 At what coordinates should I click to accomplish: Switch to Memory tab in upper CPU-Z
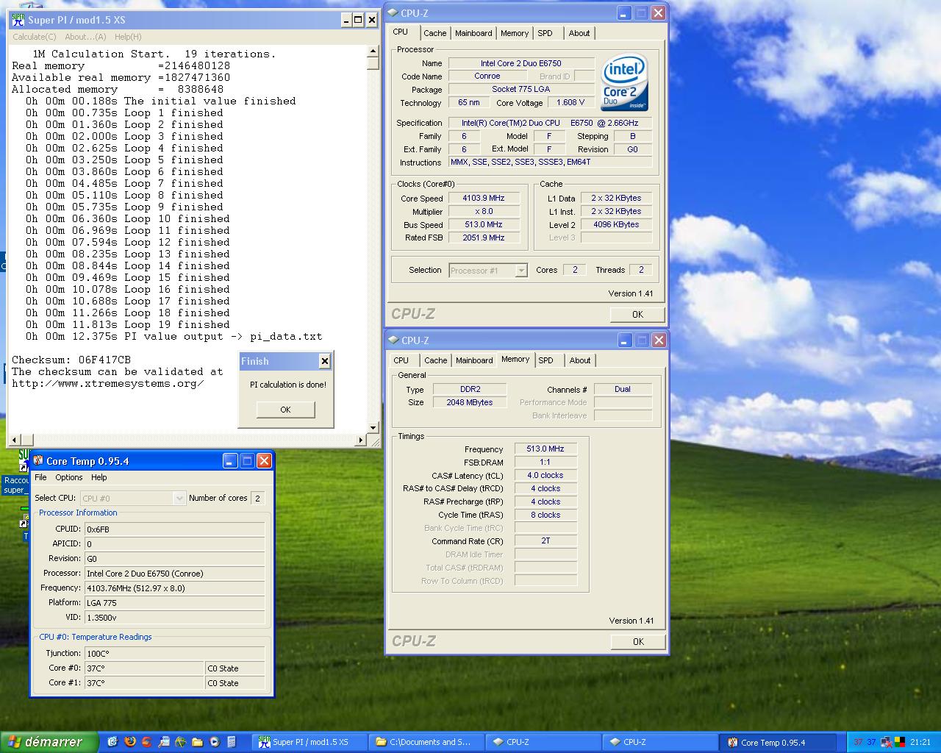515,33
